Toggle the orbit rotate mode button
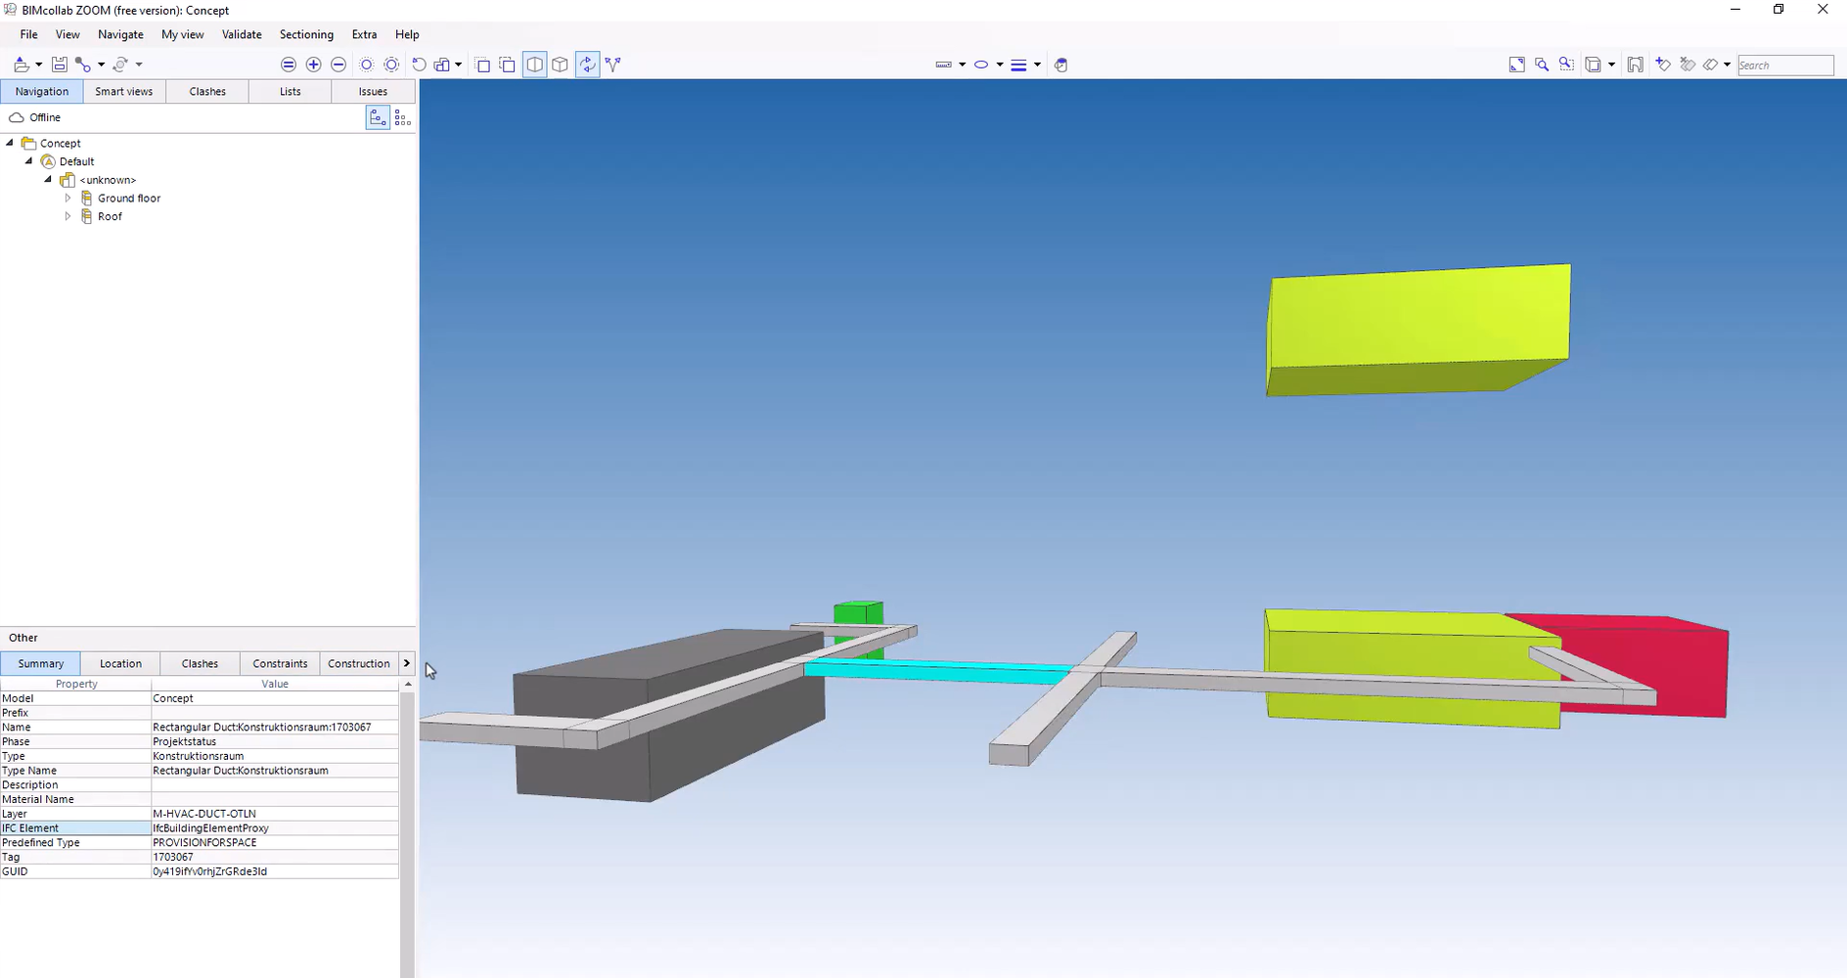The width and height of the screenshot is (1847, 978). [x=587, y=65]
